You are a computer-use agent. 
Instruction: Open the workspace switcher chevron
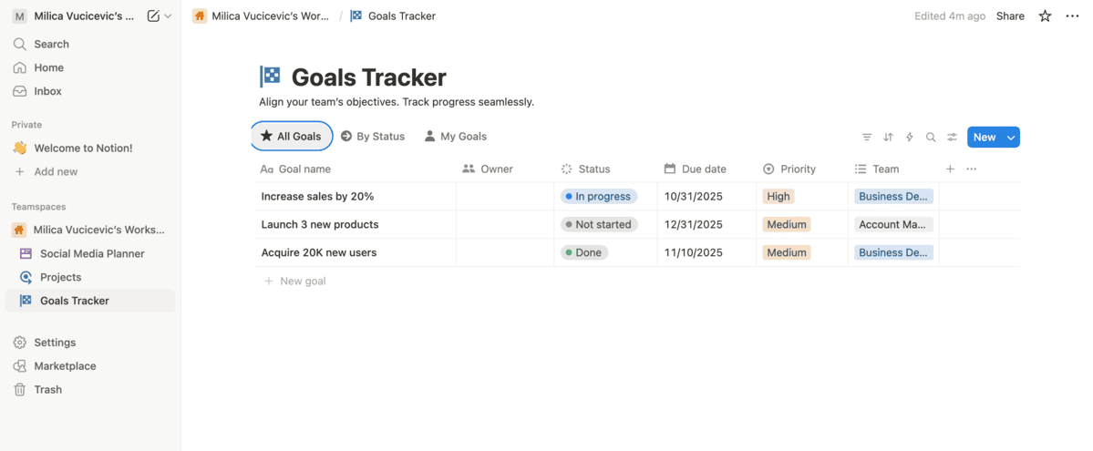(168, 16)
